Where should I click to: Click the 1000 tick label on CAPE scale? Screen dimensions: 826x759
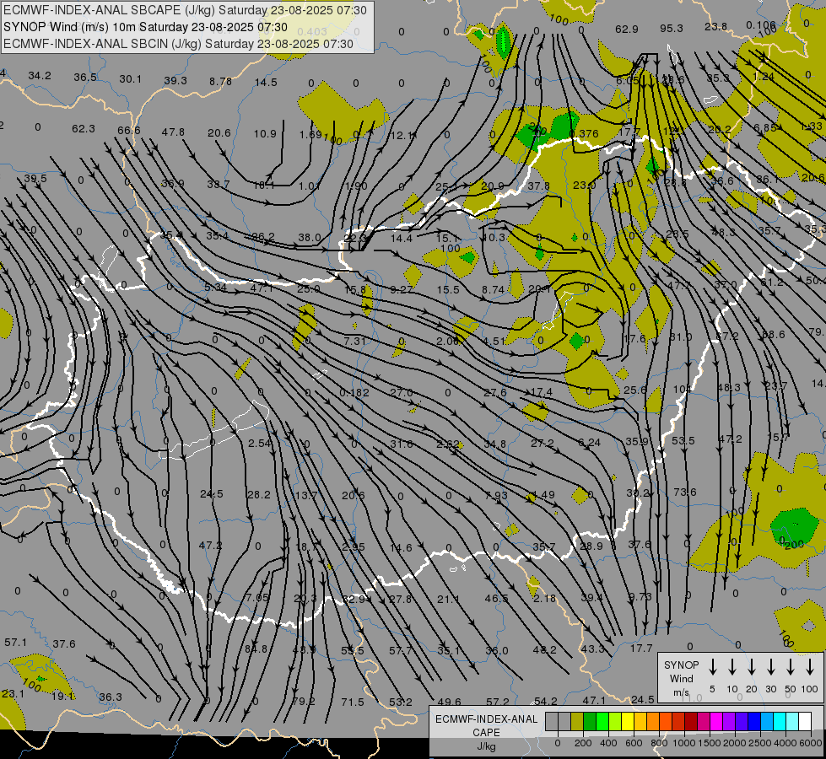(683, 743)
